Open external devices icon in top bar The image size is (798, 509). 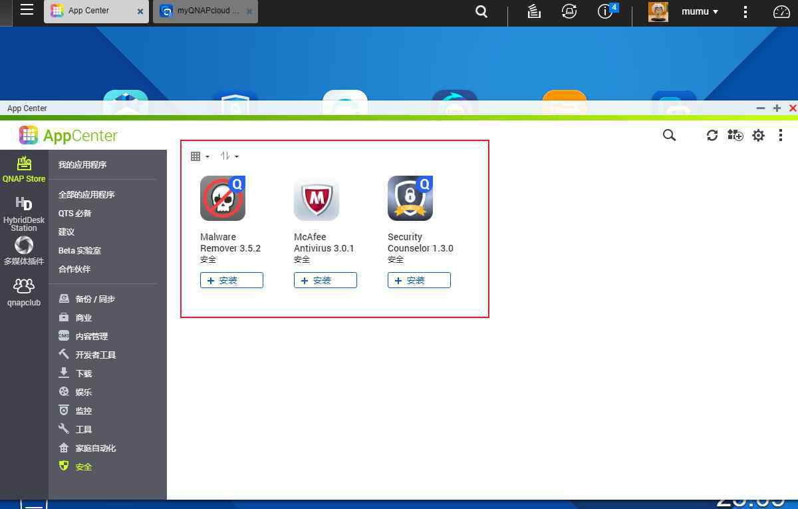tap(569, 11)
